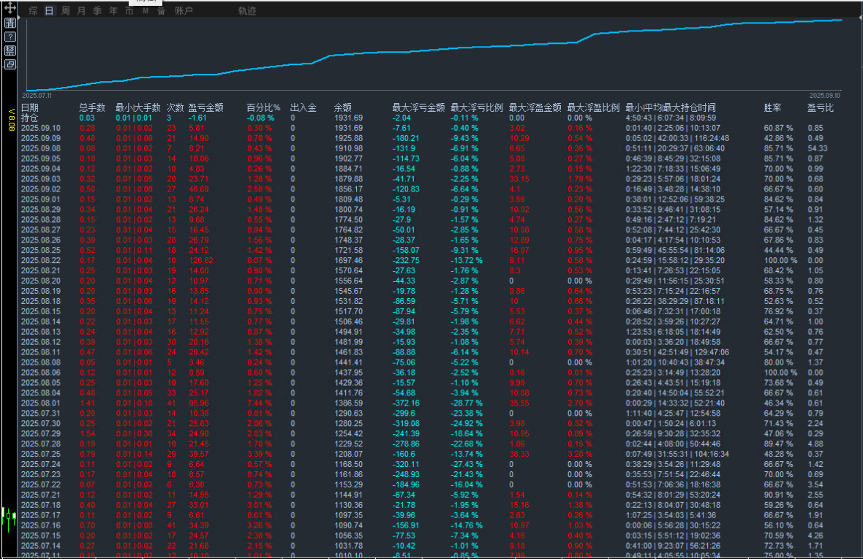Click the 轨迹 trajectory button

(x=247, y=11)
